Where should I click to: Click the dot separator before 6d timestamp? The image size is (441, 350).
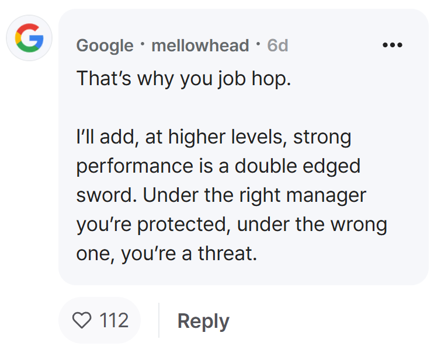click(258, 44)
